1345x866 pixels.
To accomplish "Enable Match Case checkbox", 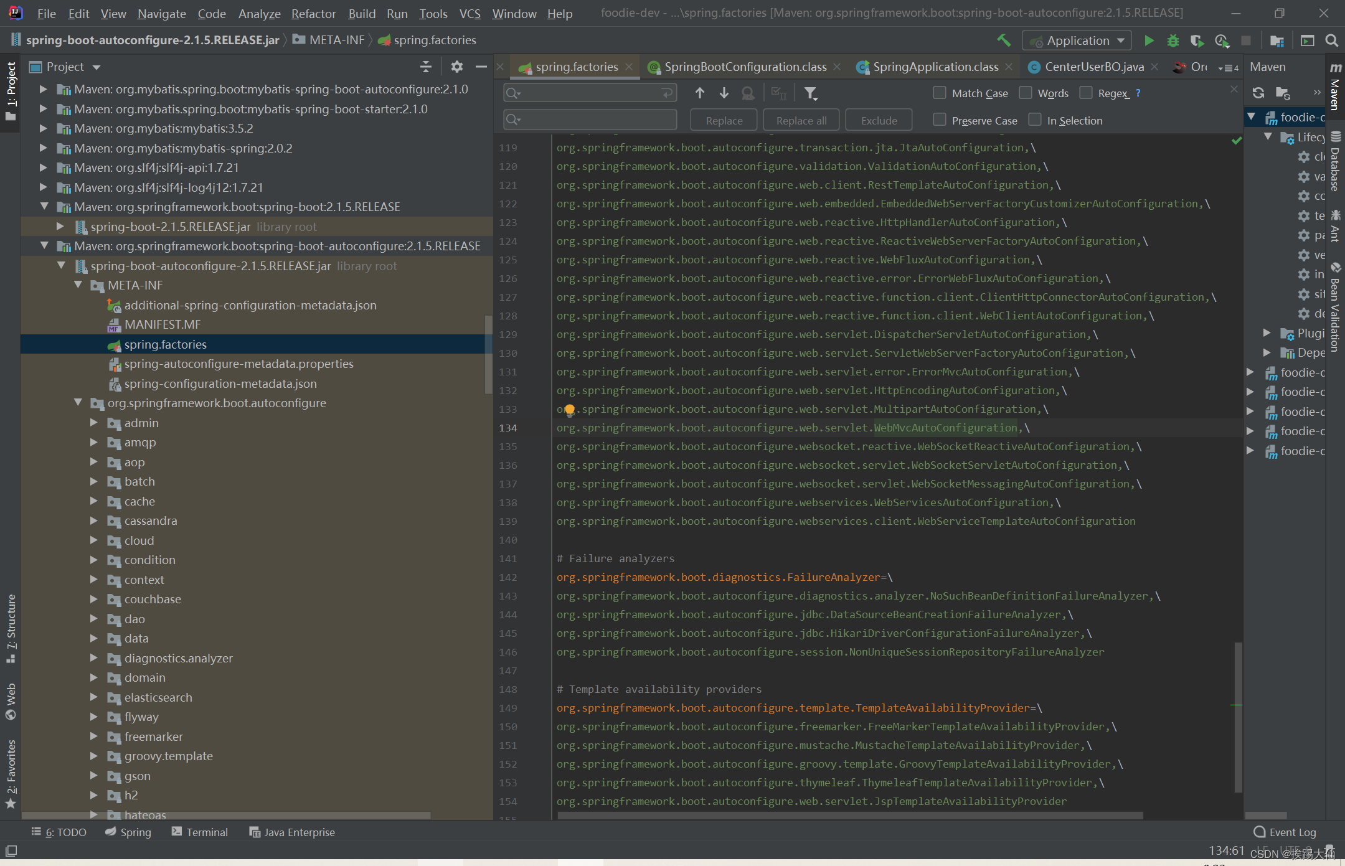I will click(939, 93).
